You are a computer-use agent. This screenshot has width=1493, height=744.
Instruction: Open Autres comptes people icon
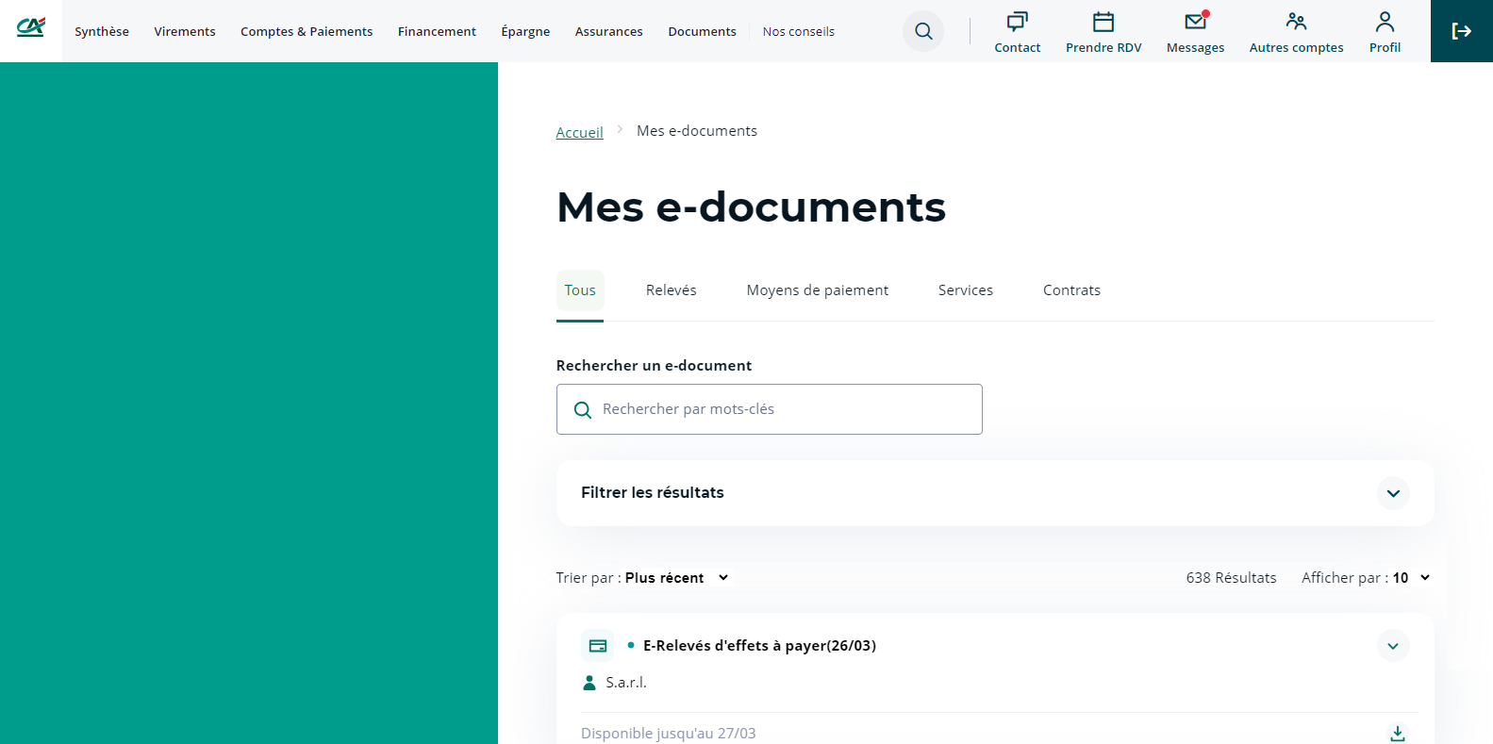(1296, 22)
